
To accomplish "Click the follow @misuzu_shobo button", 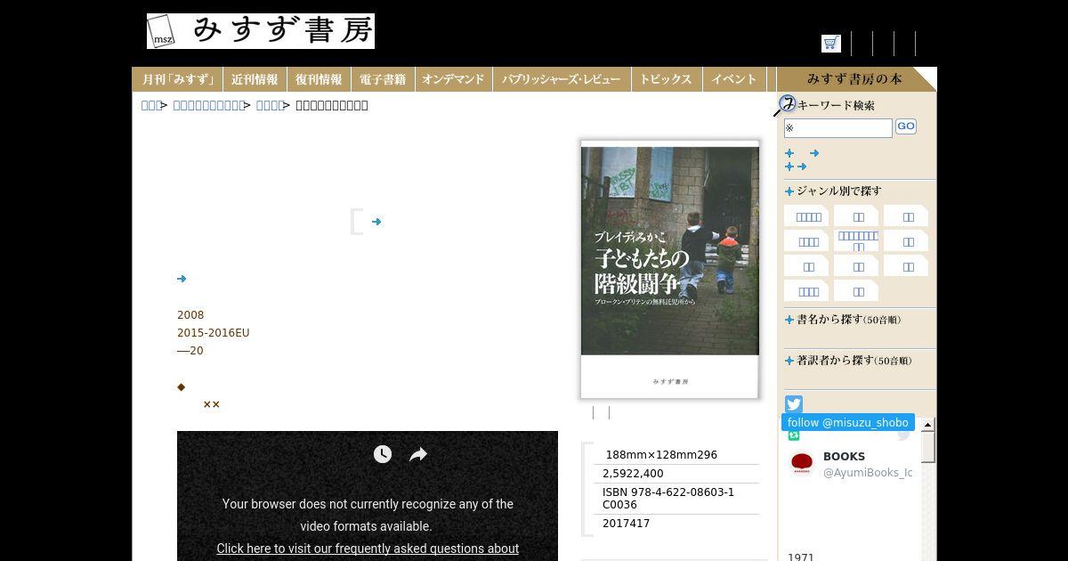I will coord(848,422).
